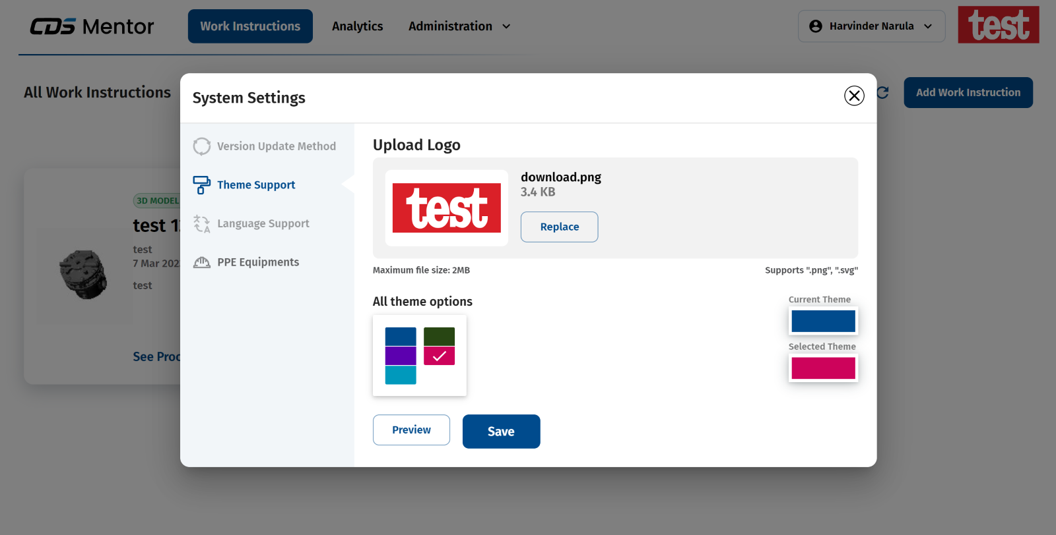Click the Version Update Method circular icon

[201, 146]
